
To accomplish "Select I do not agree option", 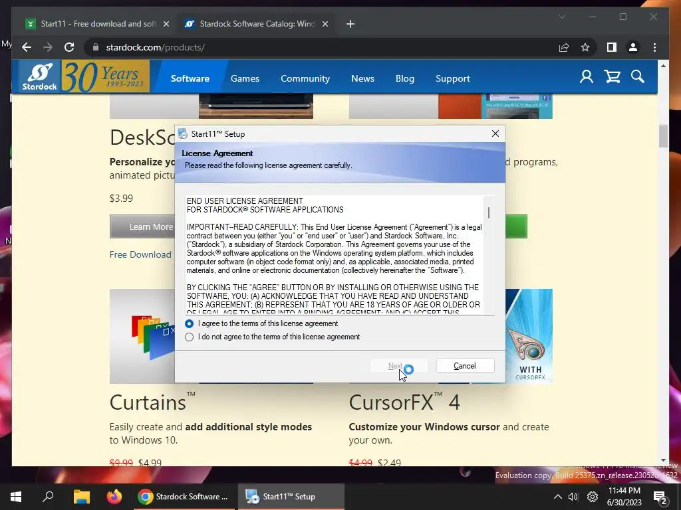I will (273, 337).
